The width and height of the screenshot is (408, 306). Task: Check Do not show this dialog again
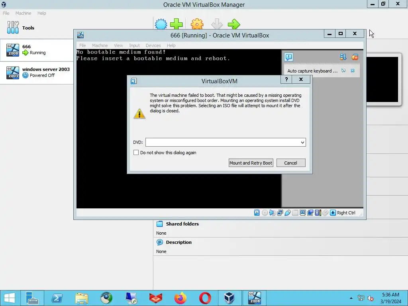click(x=136, y=153)
